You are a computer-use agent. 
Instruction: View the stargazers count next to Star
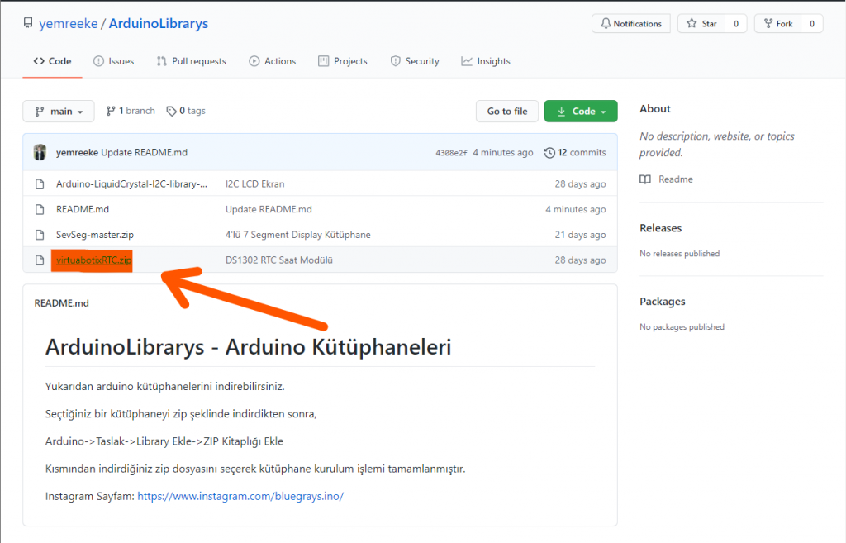click(x=736, y=24)
